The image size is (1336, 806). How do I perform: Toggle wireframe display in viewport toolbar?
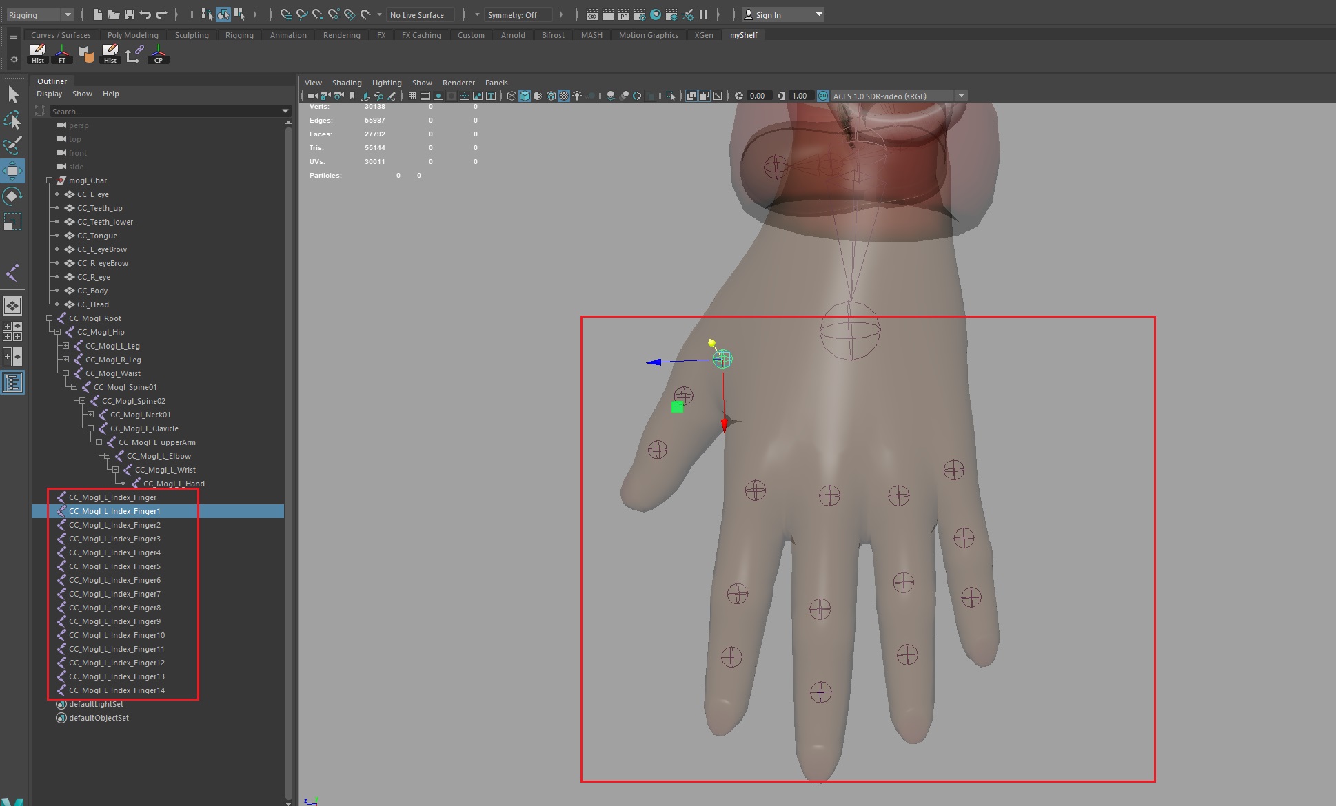tap(512, 96)
